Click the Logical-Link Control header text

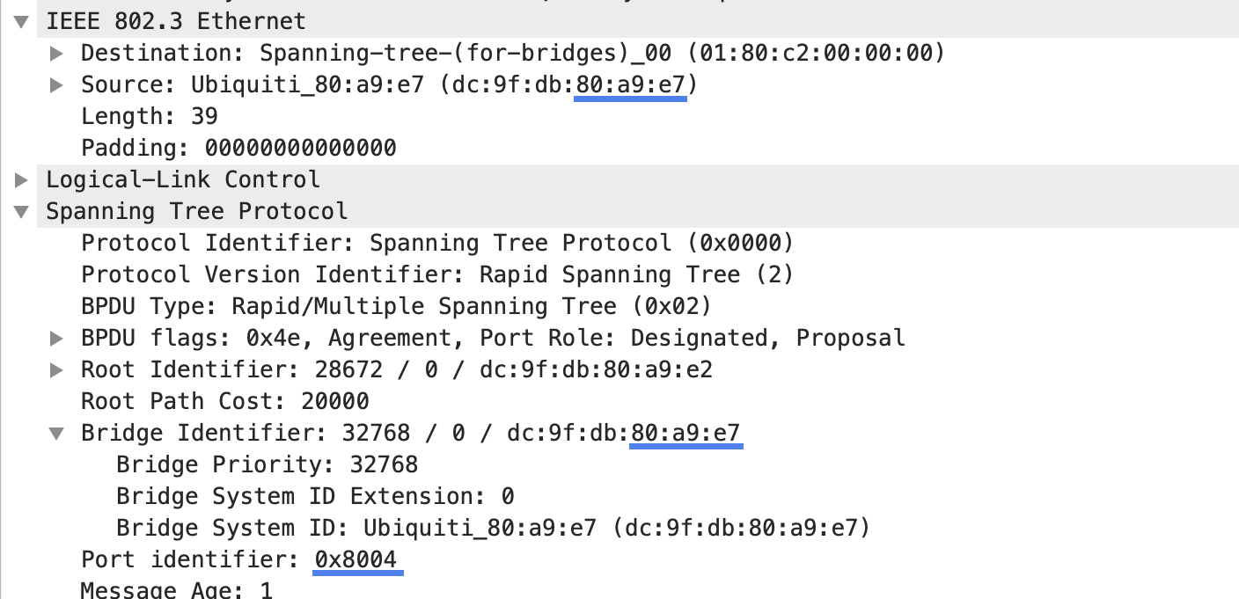[183, 179]
